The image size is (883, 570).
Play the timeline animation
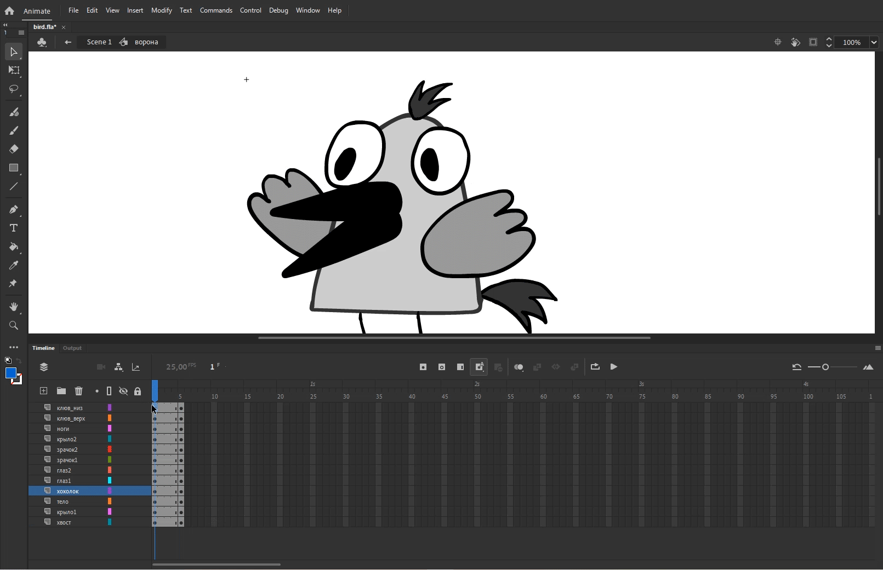[614, 367]
